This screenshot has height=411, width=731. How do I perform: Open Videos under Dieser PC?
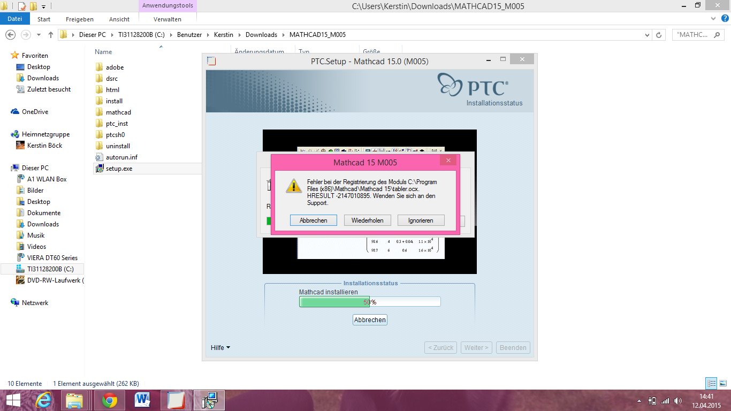click(x=37, y=247)
